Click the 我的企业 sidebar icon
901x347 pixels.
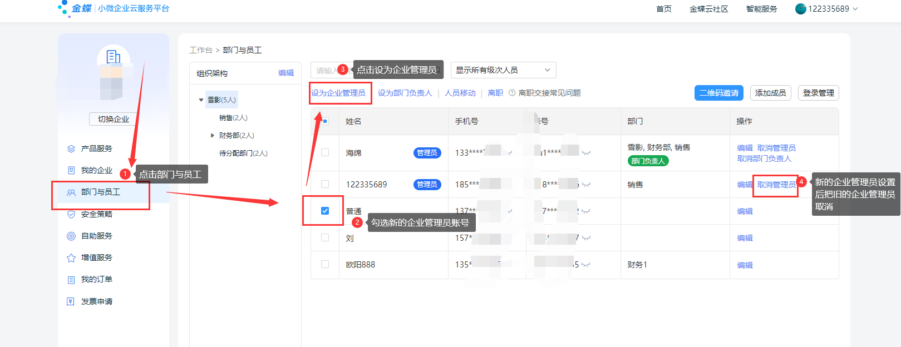point(71,170)
